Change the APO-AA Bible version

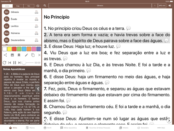point(162,6)
